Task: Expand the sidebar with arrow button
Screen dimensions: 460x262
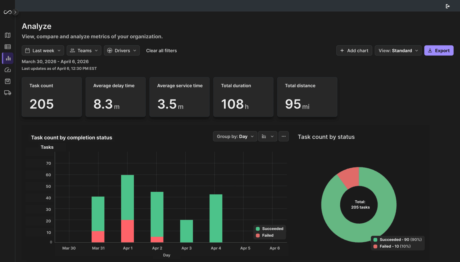Action: click(15, 12)
